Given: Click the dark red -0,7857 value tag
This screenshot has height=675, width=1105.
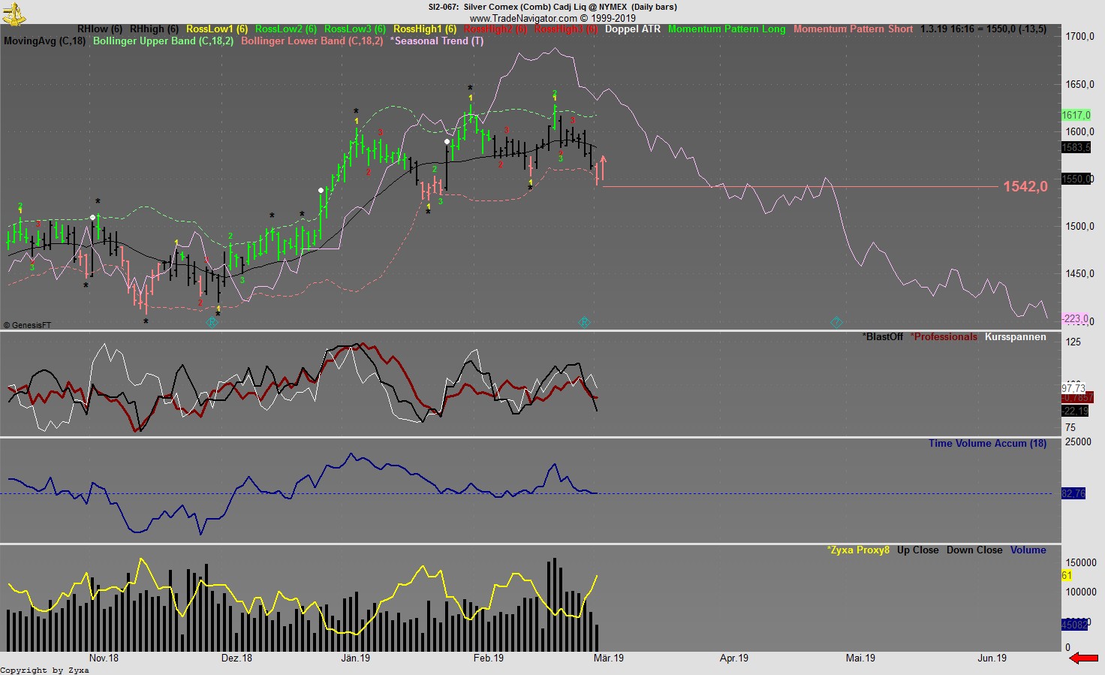Looking at the screenshot, I should click(1077, 398).
